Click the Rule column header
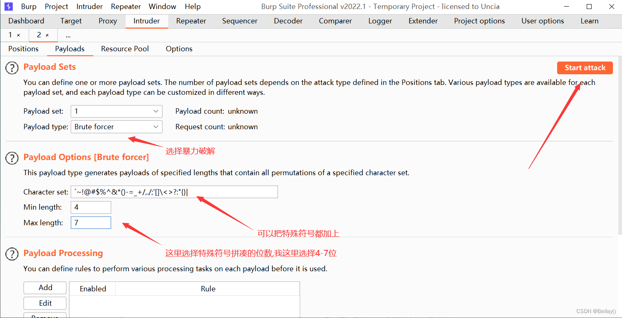The width and height of the screenshot is (622, 318). tap(208, 289)
